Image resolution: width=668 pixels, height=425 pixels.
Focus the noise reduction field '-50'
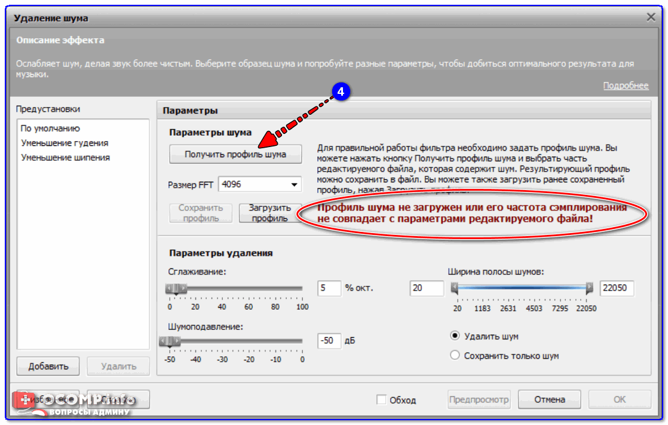coord(329,341)
